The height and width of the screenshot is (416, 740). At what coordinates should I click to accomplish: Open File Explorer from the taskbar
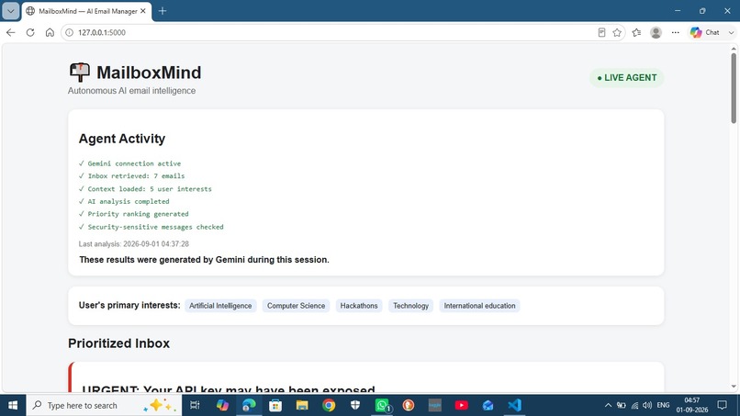tap(302, 405)
